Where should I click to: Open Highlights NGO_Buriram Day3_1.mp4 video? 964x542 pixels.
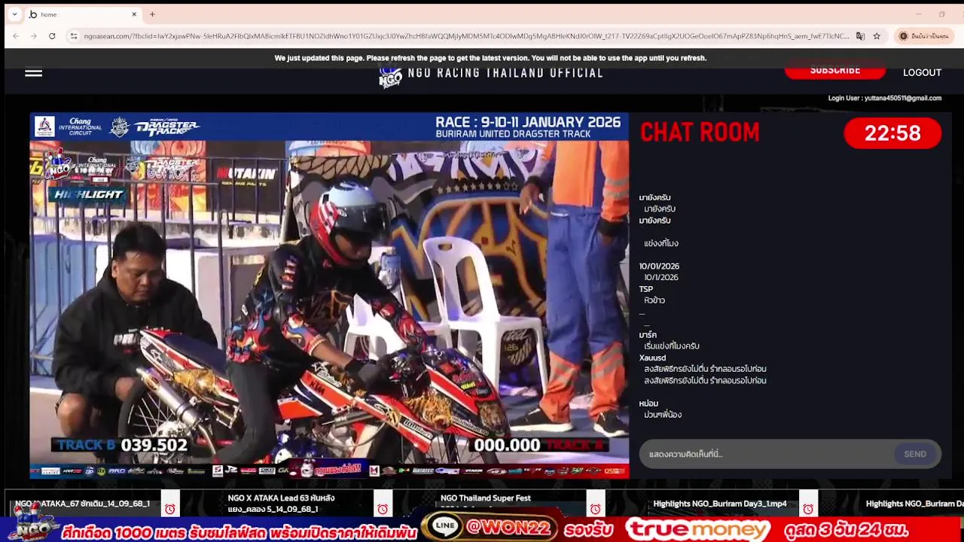coord(719,504)
